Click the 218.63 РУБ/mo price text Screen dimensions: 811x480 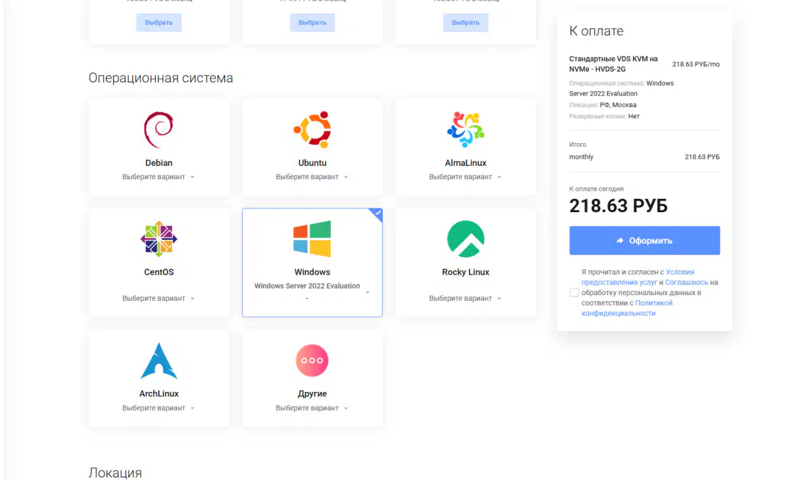click(x=696, y=64)
